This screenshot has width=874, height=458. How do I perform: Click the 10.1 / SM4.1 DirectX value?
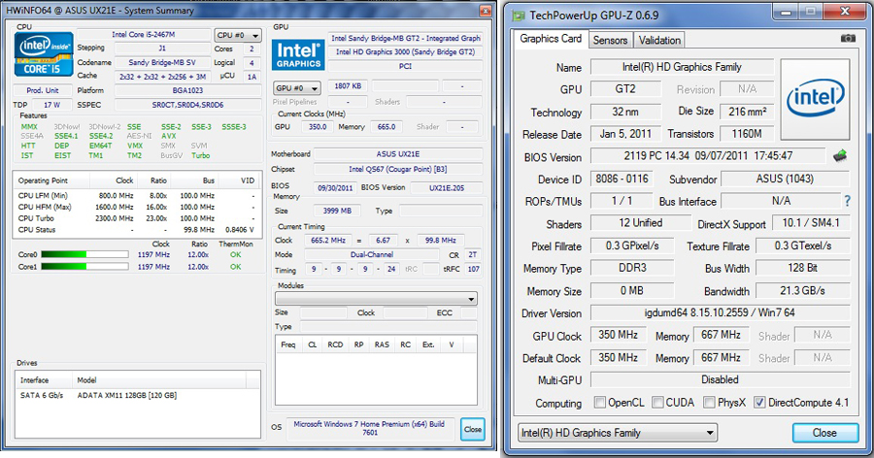click(811, 223)
